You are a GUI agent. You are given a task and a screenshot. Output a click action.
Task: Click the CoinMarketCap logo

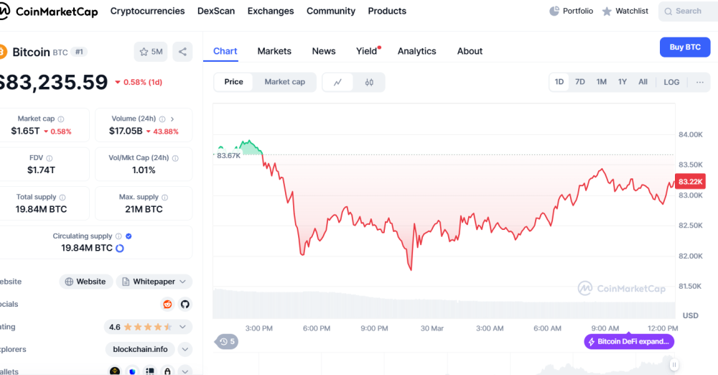click(x=48, y=11)
